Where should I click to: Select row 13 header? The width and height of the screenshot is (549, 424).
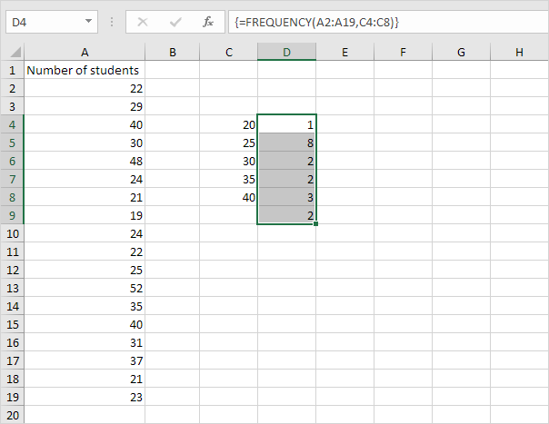click(x=12, y=288)
